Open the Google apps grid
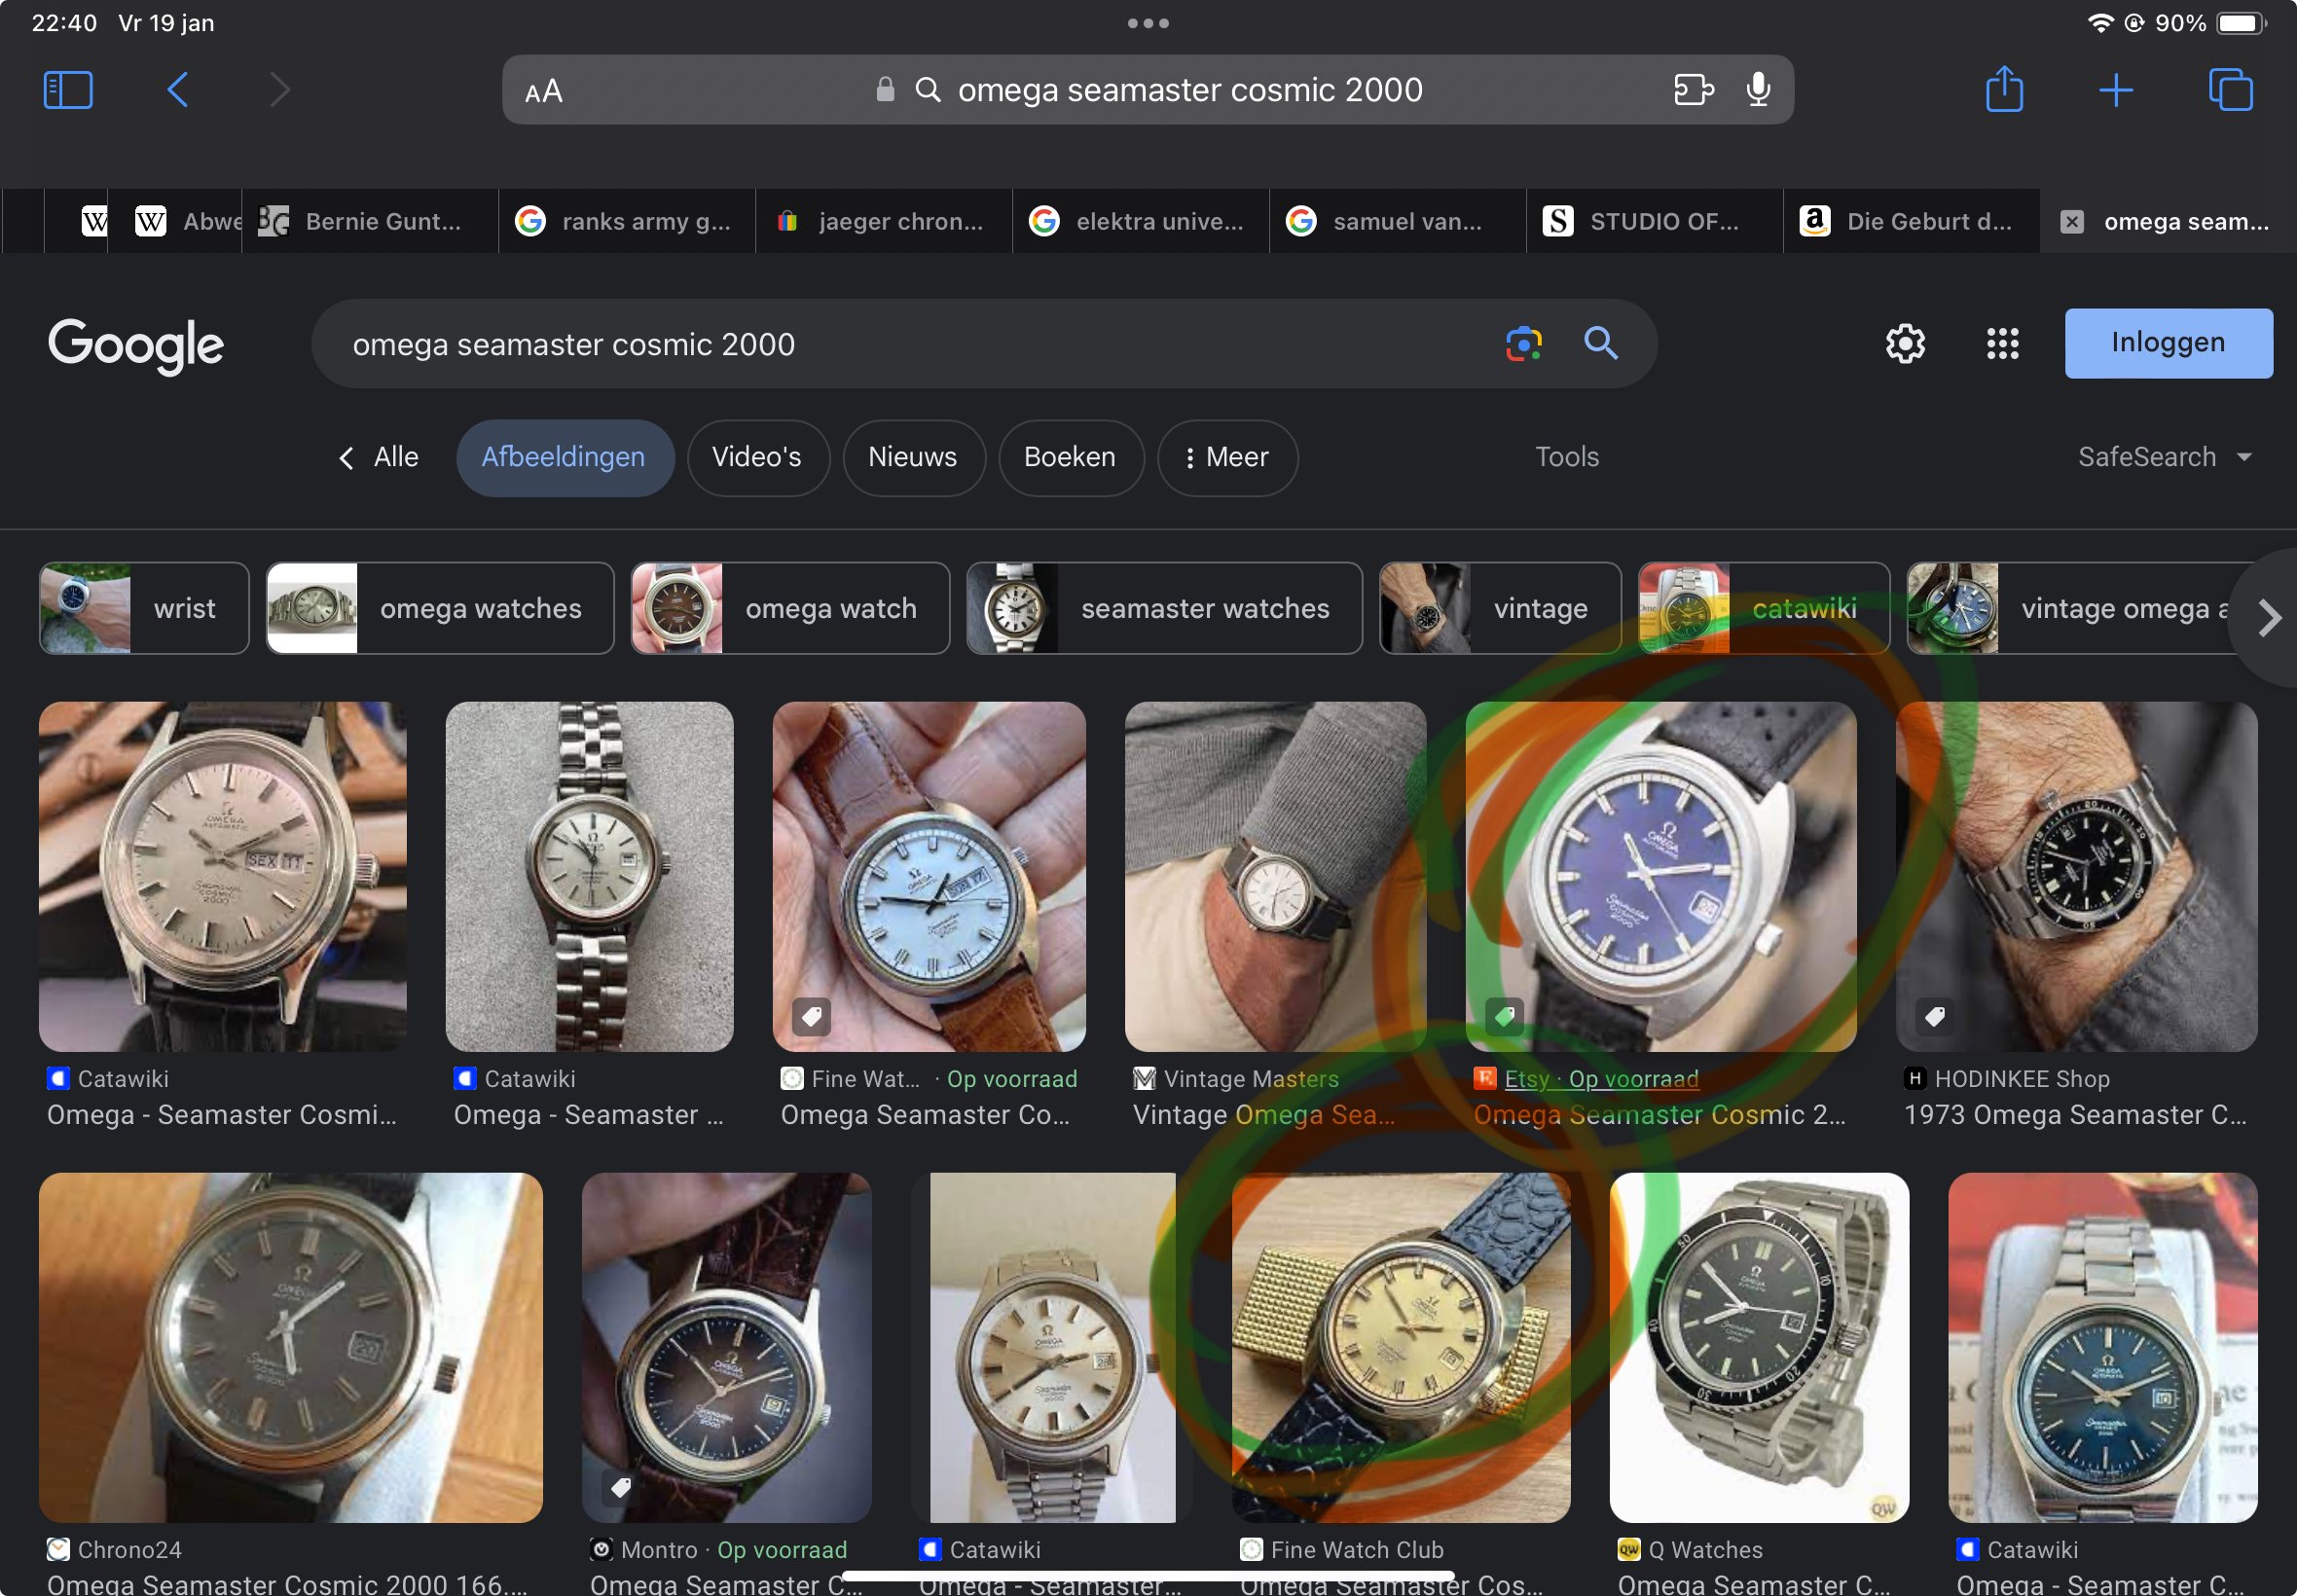 coord(2002,344)
